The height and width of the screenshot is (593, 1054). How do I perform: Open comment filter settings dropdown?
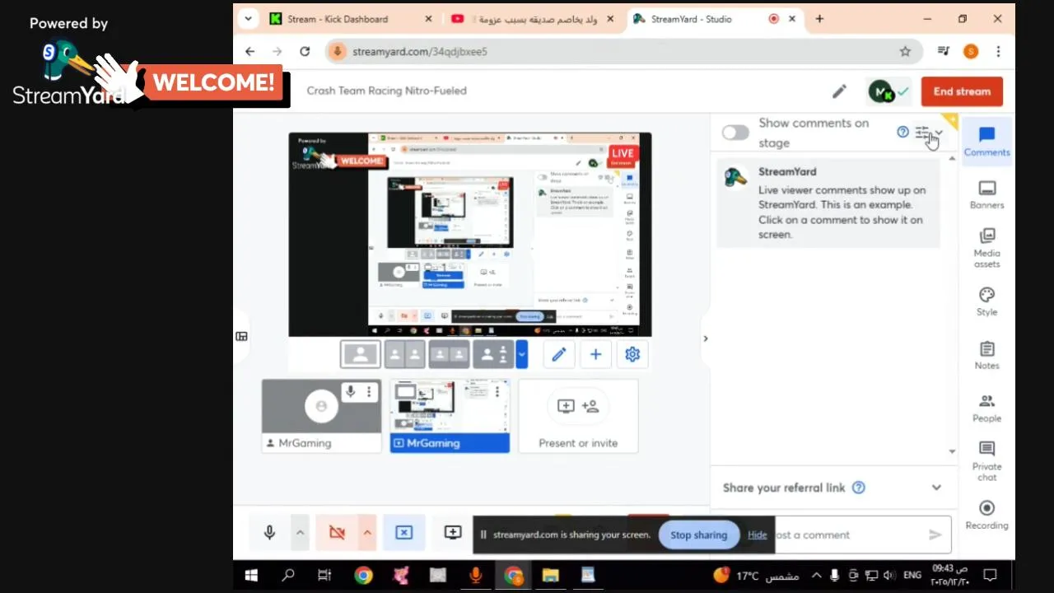(x=929, y=132)
